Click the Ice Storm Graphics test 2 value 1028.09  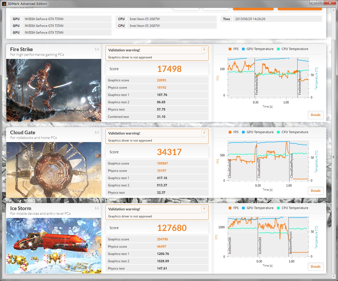coord(163,261)
